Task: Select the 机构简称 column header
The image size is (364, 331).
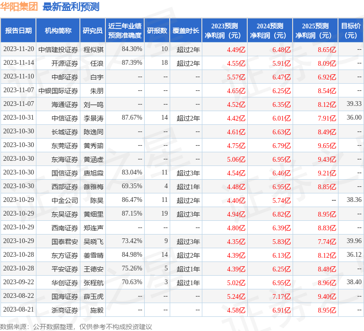Action: coord(58,31)
